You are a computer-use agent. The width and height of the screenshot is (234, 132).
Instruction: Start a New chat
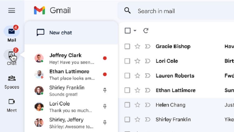(60, 32)
